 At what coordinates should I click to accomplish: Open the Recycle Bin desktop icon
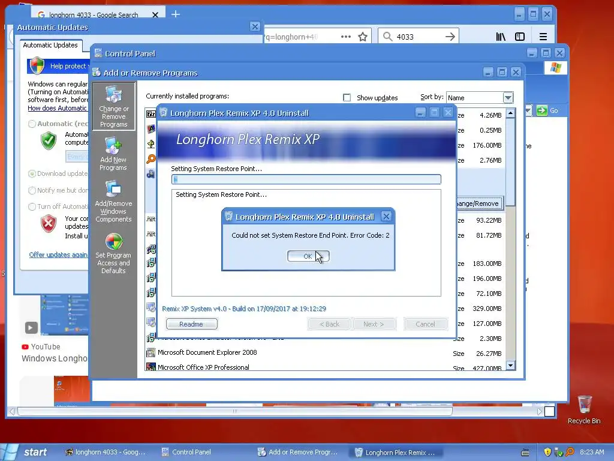click(x=584, y=409)
